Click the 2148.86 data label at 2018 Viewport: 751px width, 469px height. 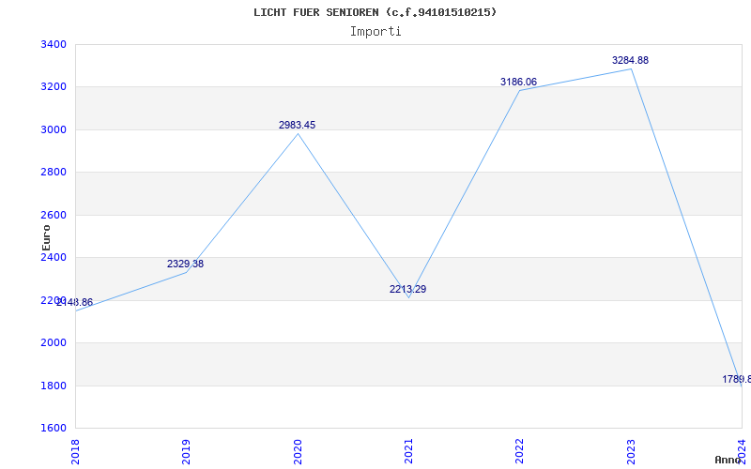point(75,302)
